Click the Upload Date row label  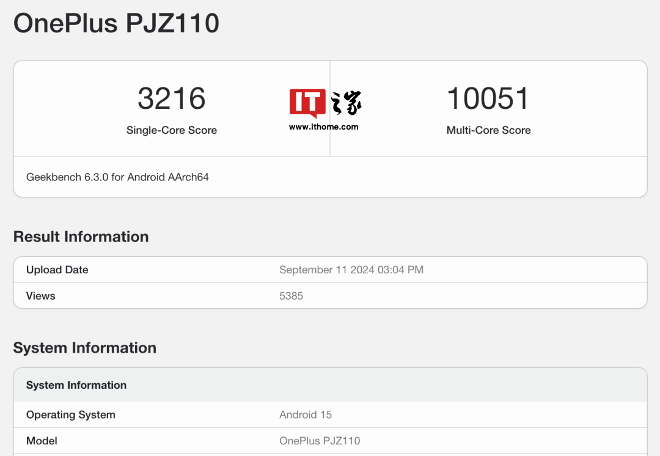click(x=57, y=270)
